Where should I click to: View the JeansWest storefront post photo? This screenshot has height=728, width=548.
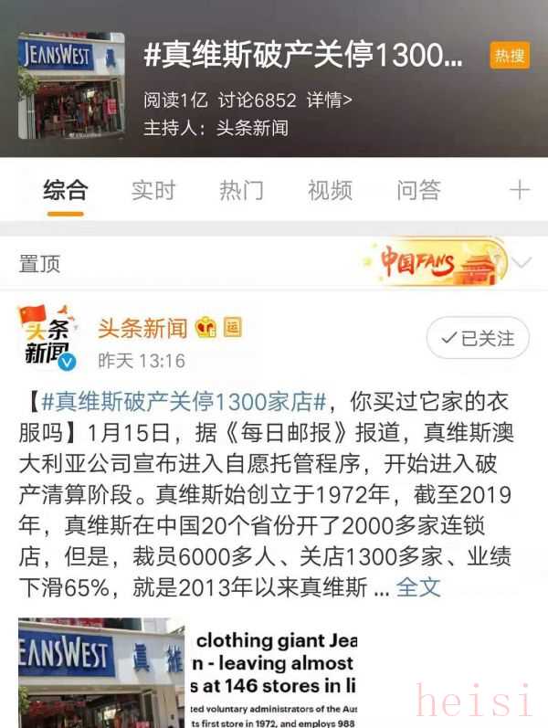[101, 673]
